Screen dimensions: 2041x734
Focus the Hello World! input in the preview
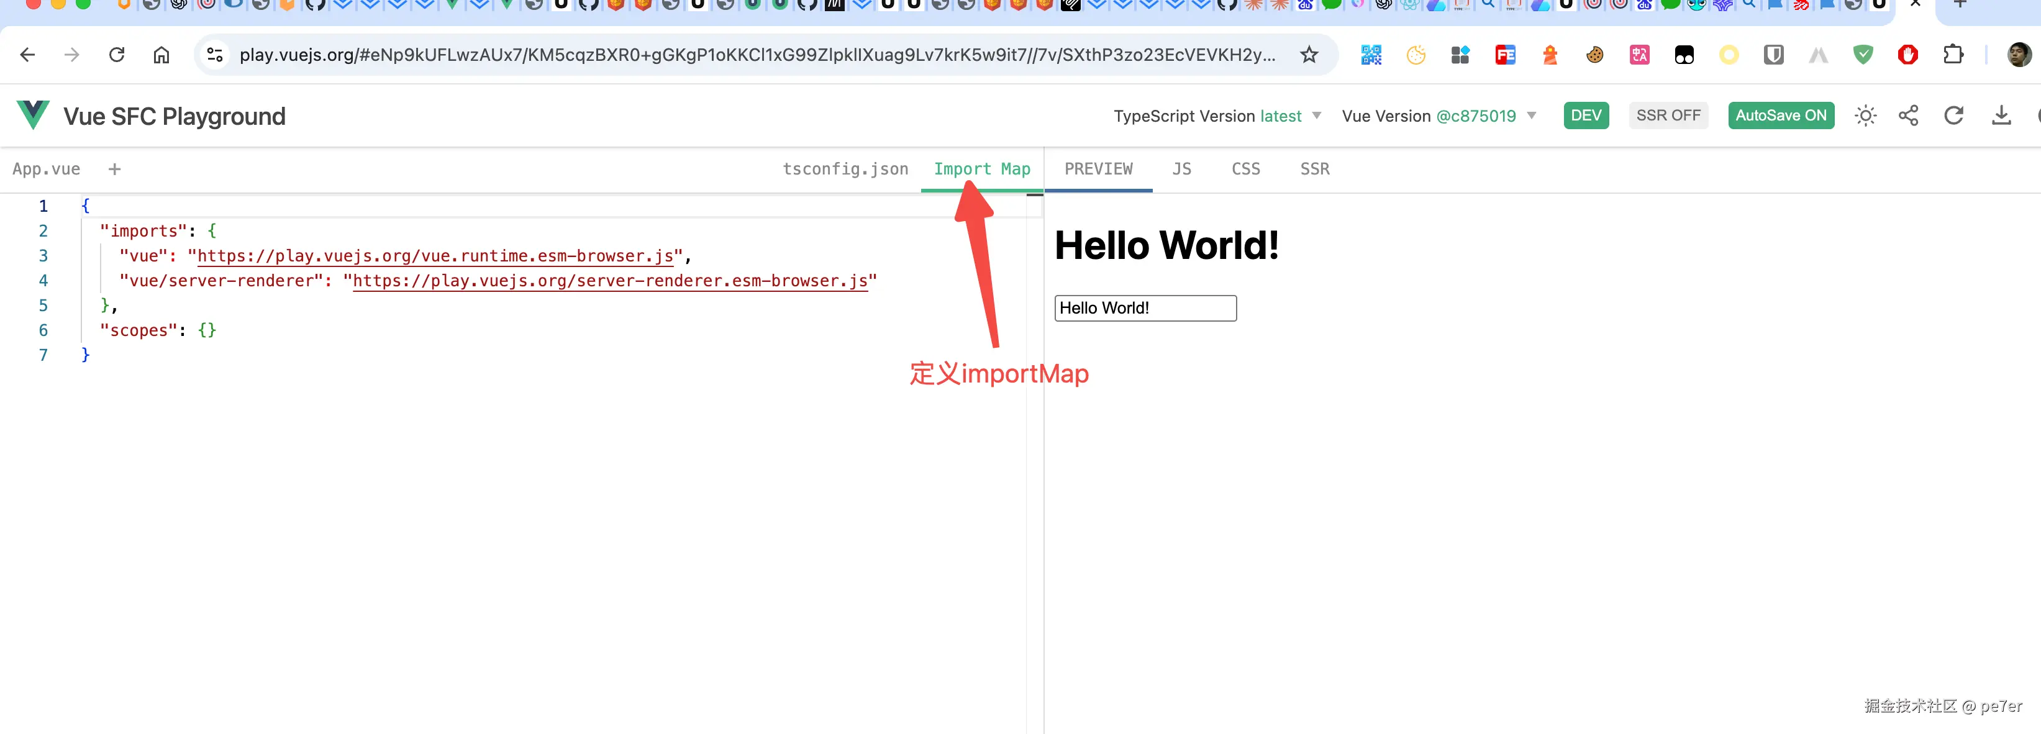click(1145, 308)
